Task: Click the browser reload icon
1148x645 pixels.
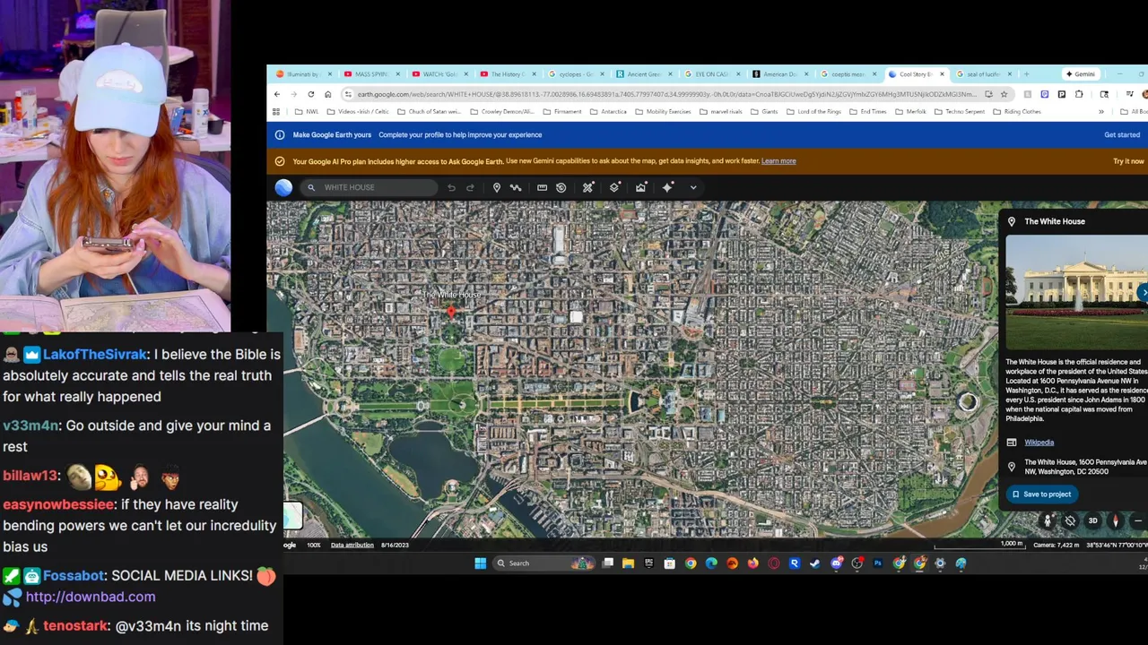Action: (311, 94)
